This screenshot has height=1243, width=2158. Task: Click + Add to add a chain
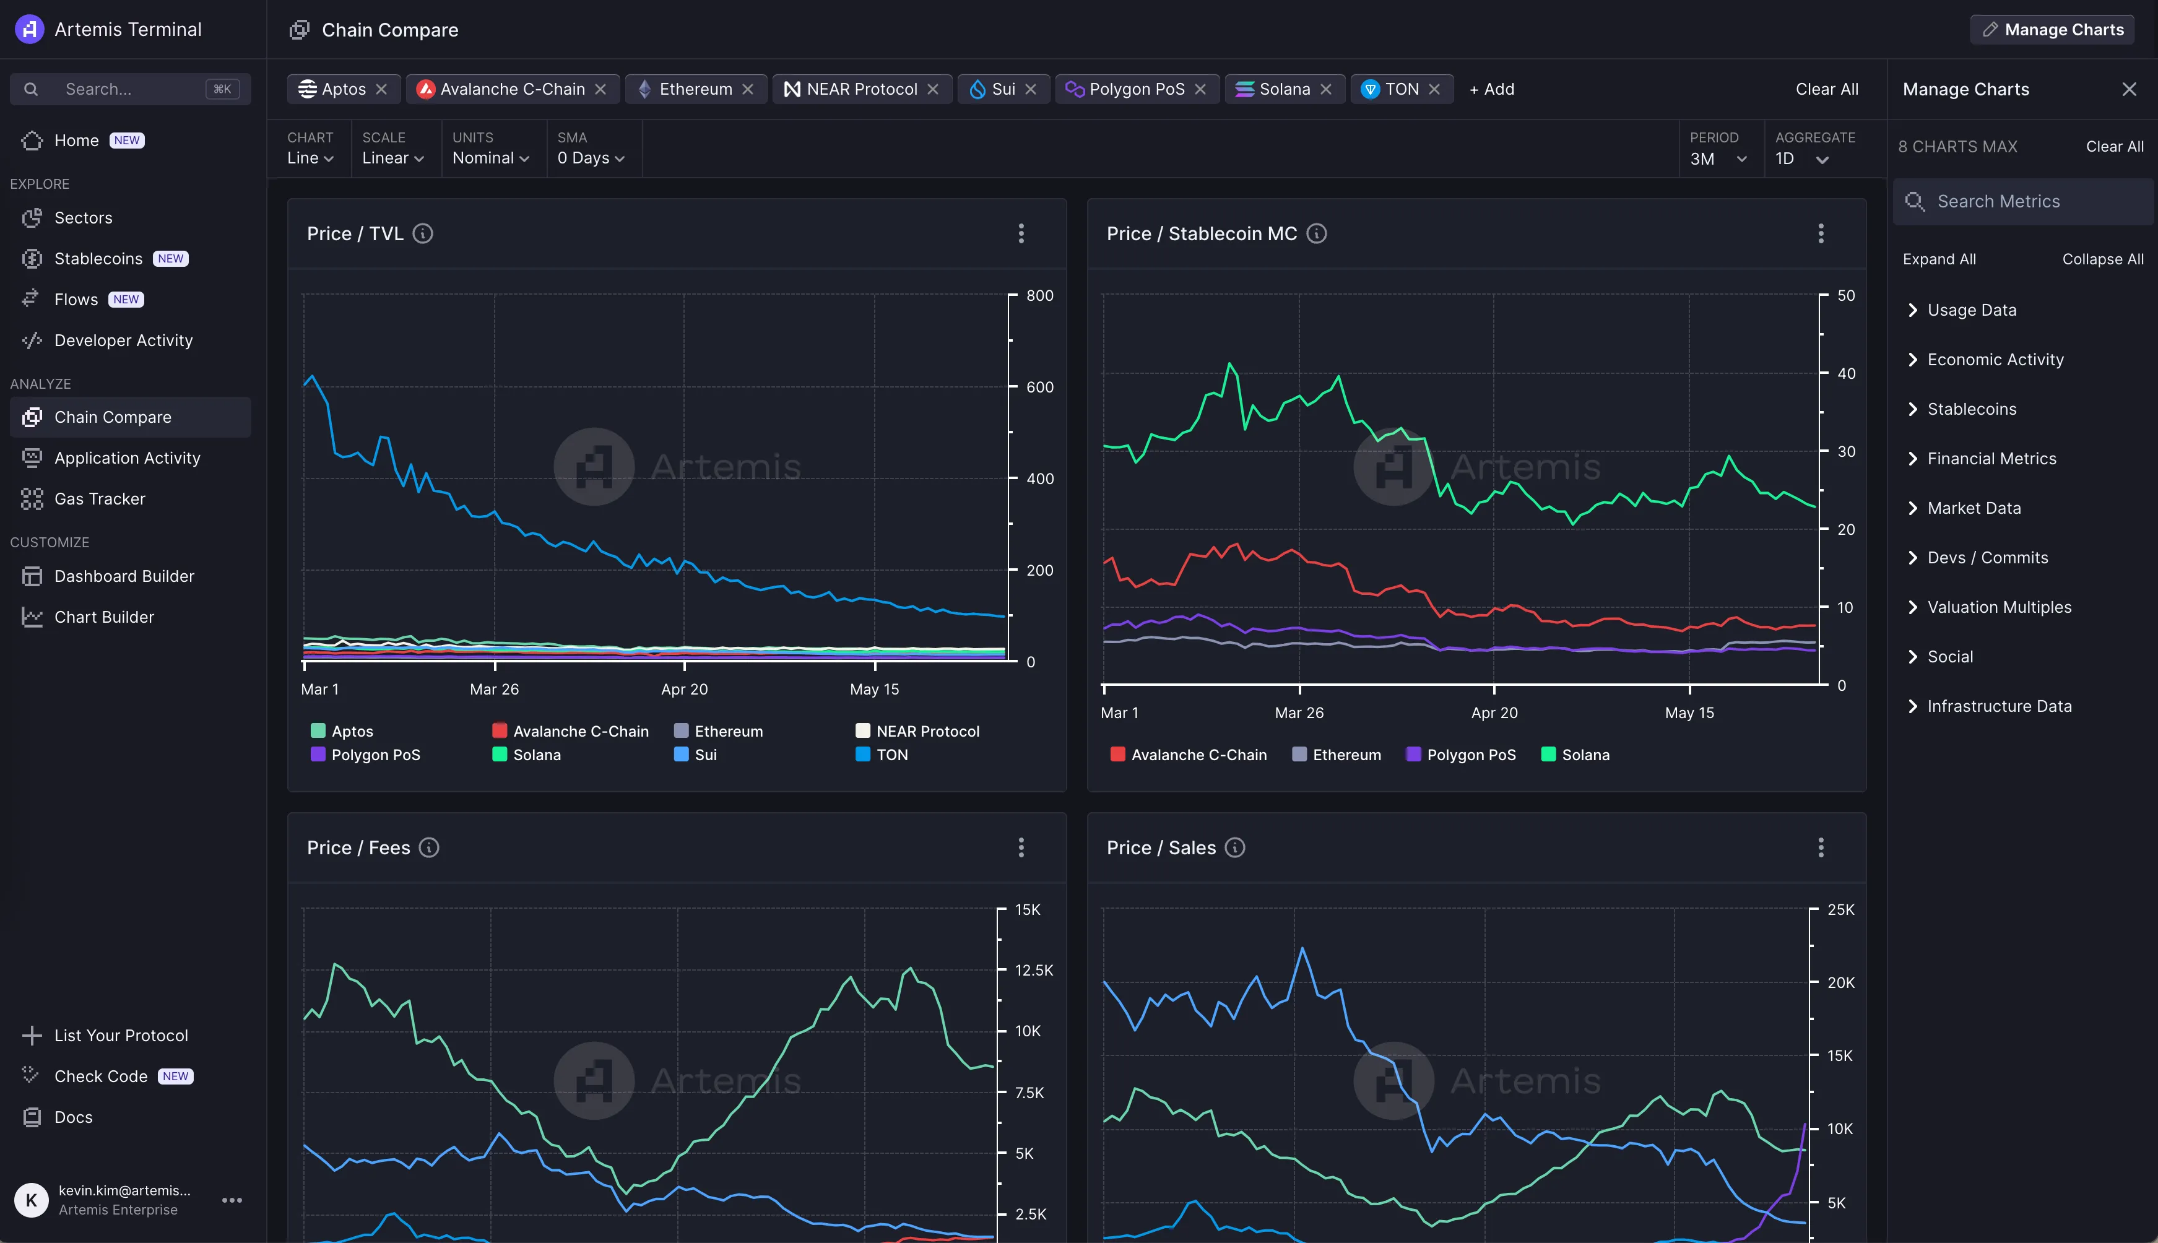(x=1492, y=89)
